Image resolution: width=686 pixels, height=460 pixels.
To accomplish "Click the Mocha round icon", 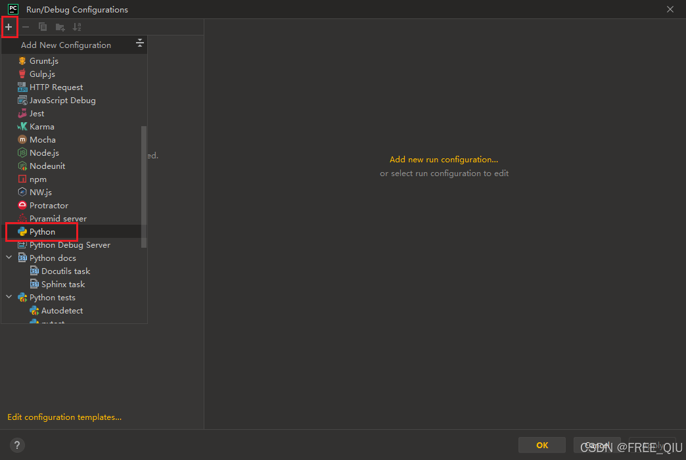I will click(x=22, y=139).
